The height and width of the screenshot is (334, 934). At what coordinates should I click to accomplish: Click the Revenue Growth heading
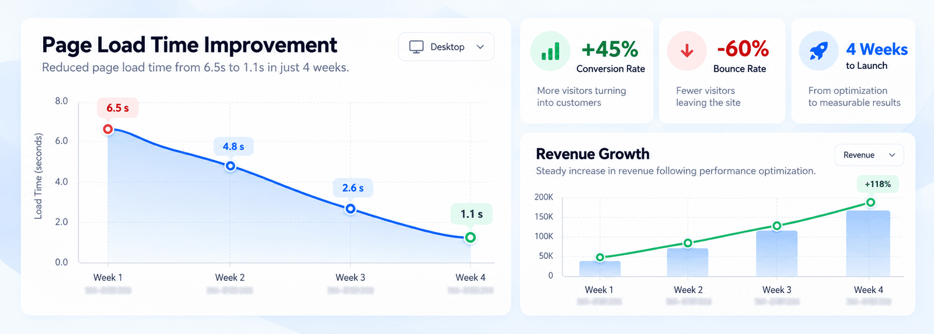(593, 154)
